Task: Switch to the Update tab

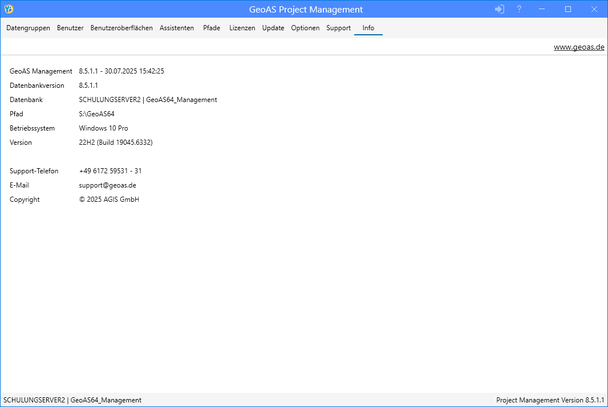Action: point(273,28)
